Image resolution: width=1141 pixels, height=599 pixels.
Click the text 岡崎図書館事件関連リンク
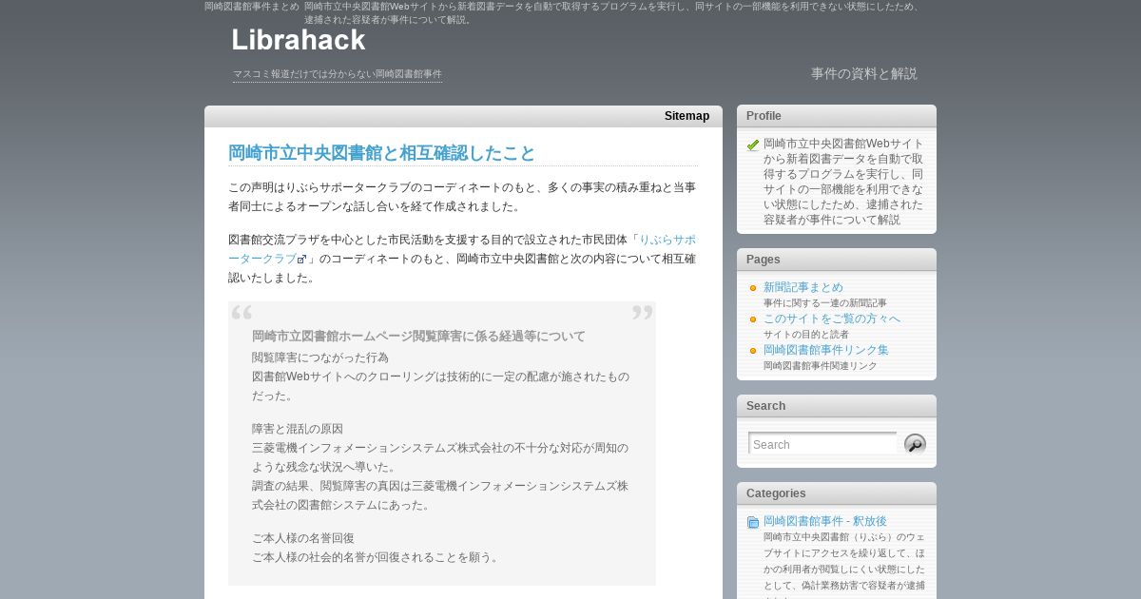[x=821, y=365]
